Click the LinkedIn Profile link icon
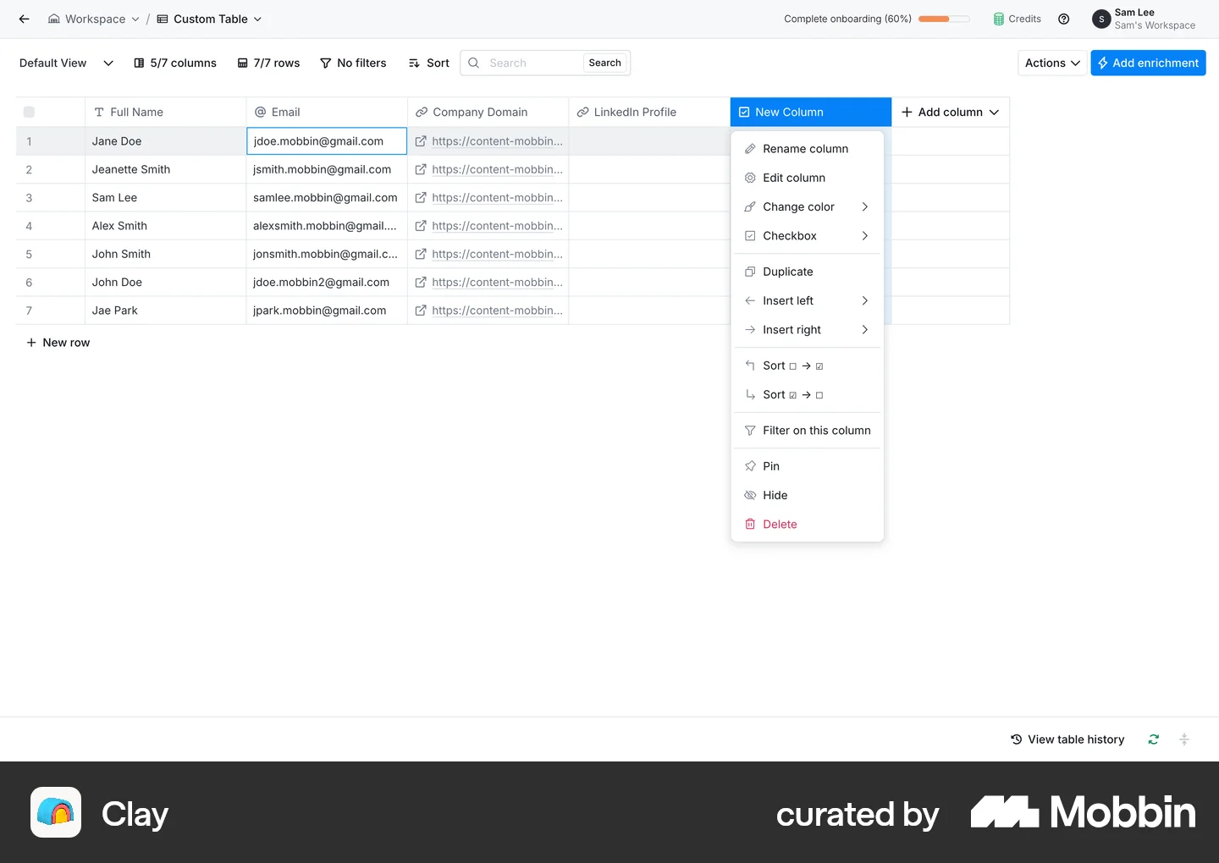This screenshot has width=1219, height=863. (582, 112)
